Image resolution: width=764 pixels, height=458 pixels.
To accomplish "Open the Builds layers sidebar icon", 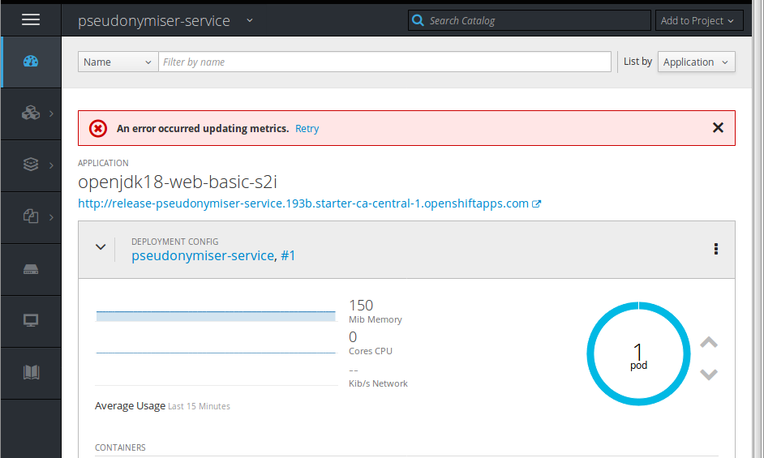I will [31, 165].
